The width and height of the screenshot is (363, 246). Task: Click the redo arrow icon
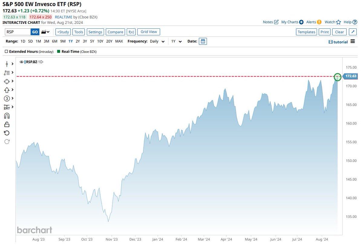[x=7, y=141]
